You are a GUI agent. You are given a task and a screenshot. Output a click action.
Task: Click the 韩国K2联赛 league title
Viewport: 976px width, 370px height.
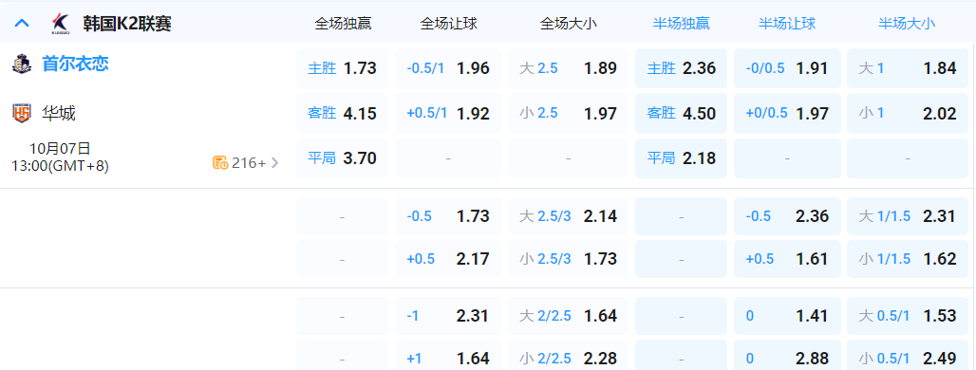[127, 25]
